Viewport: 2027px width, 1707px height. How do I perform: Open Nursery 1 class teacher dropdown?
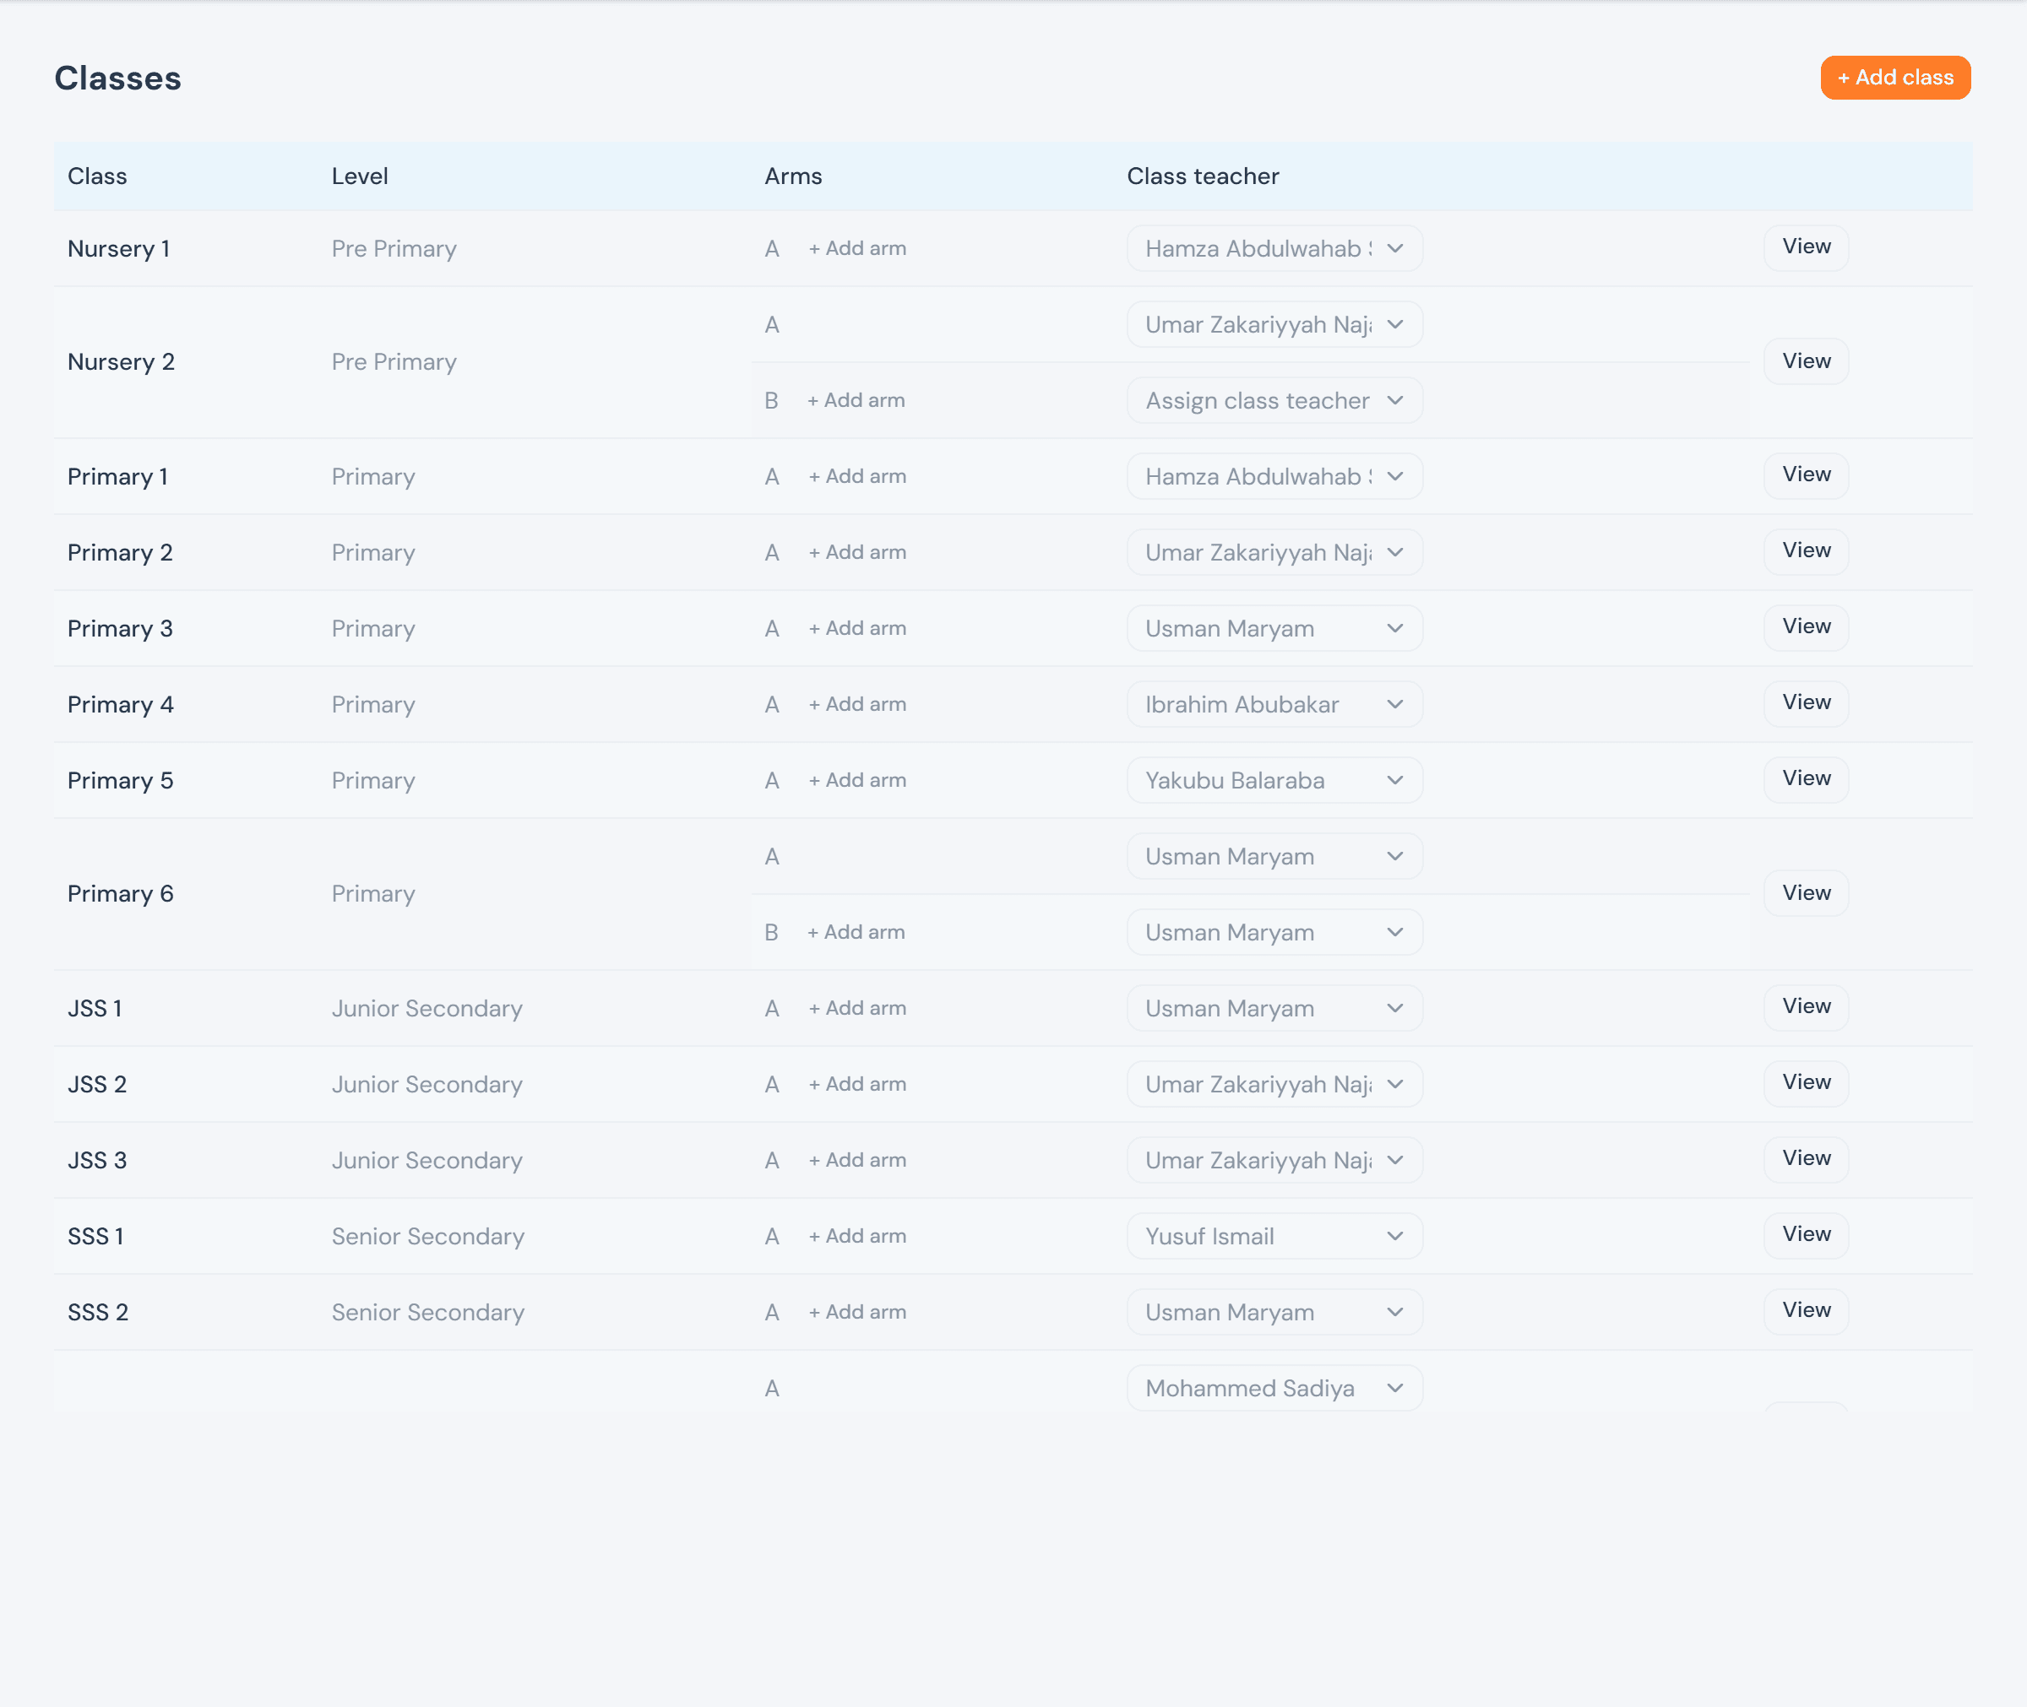[x=1274, y=249]
